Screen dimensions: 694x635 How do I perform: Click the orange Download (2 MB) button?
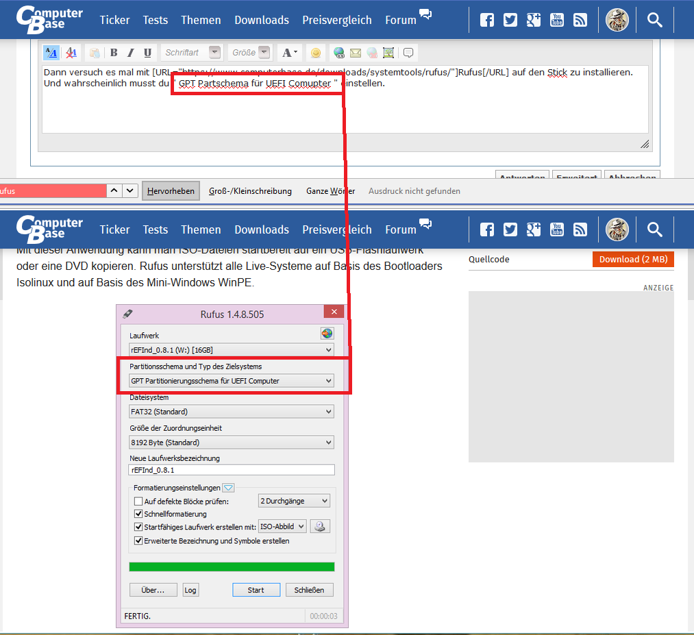(633, 260)
